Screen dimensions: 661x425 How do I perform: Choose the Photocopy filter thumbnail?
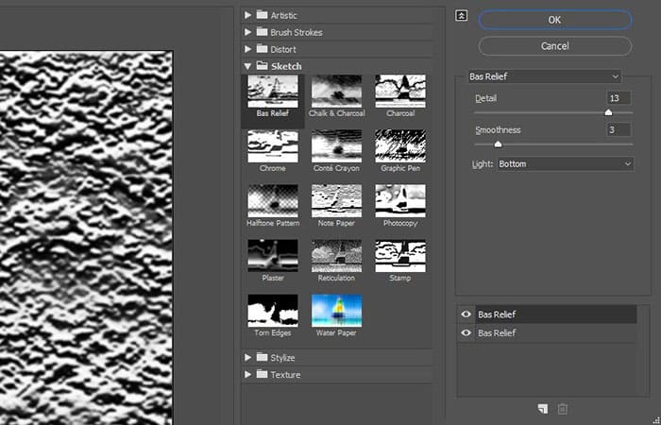tap(400, 201)
